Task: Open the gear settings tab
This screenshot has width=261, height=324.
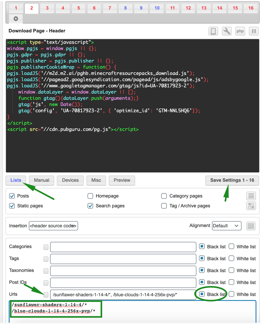Action: coord(16,19)
